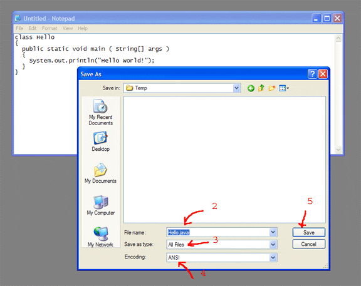Open My Recent Documents in places bar
Image resolution: width=361 pixels, height=286 pixels.
[101, 113]
